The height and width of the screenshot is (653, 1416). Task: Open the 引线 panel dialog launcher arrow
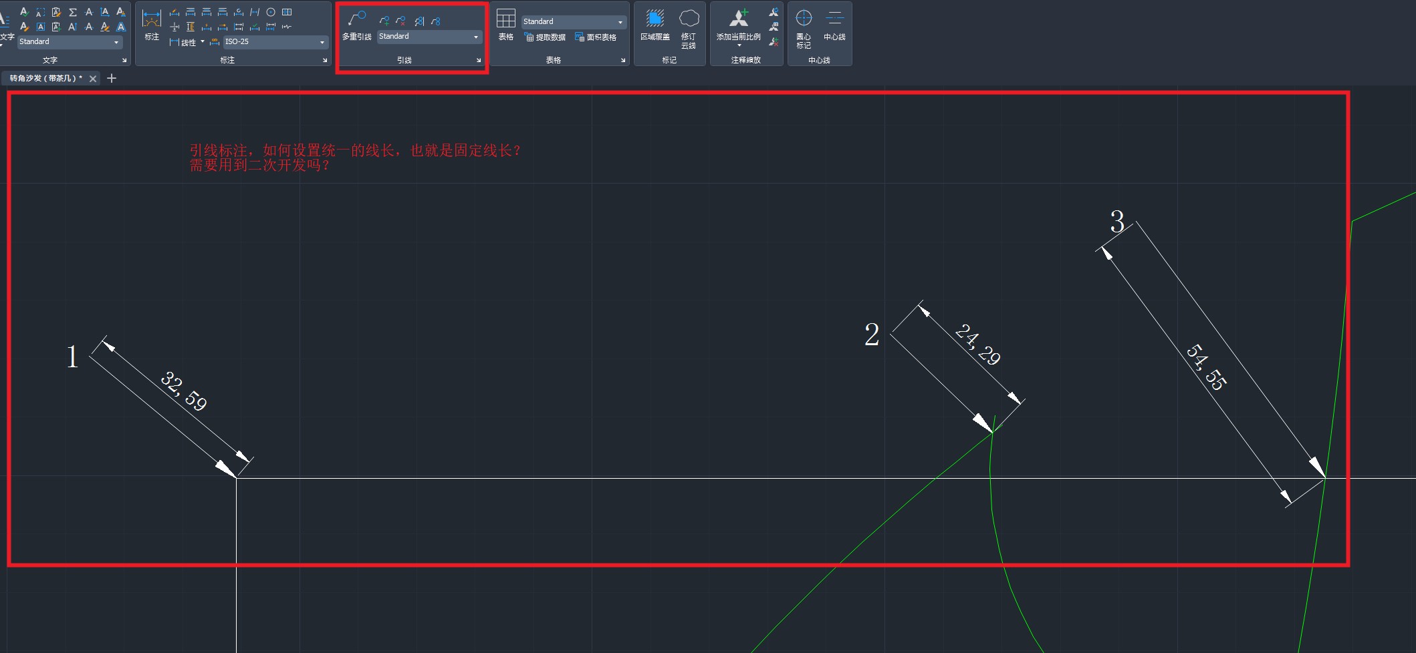tap(479, 60)
